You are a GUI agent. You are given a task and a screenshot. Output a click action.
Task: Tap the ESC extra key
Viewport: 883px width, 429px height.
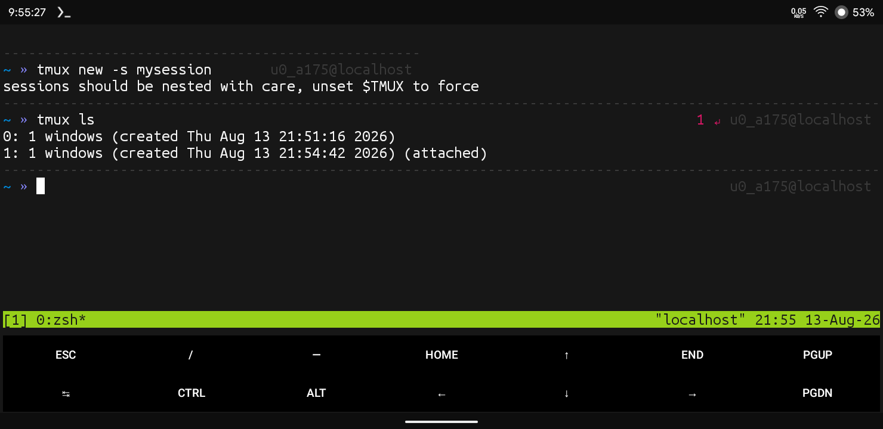point(66,355)
